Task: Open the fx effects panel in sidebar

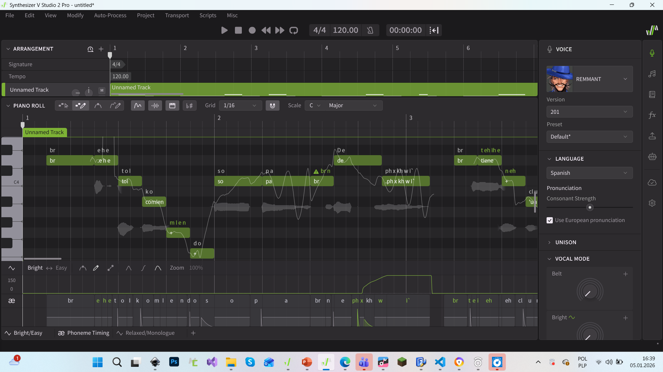Action: (652, 115)
